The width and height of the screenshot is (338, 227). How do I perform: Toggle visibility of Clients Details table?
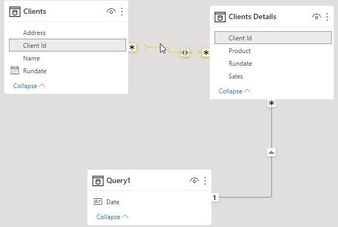(x=316, y=17)
